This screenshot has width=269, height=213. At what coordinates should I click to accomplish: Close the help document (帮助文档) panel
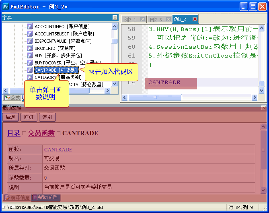coord(264,108)
